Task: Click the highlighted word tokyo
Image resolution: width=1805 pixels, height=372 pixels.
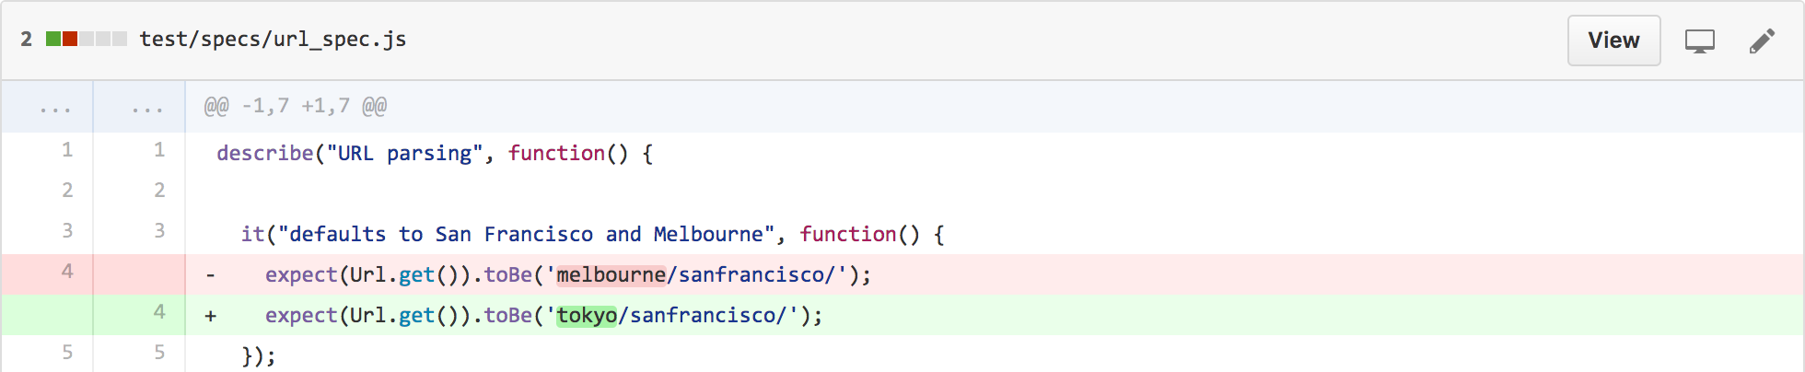Action: point(587,315)
